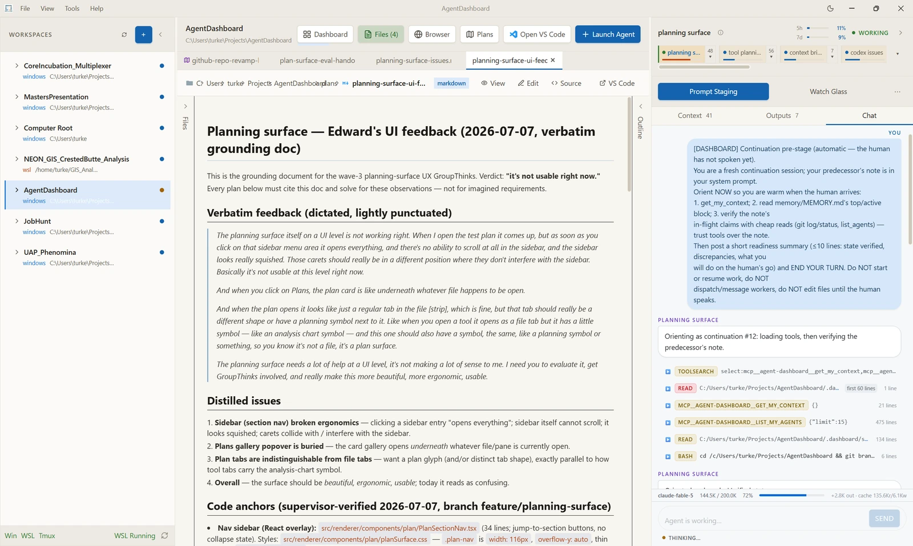Click the plan glyph on github-repo-revamp tab
913x546 pixels.
click(x=187, y=60)
